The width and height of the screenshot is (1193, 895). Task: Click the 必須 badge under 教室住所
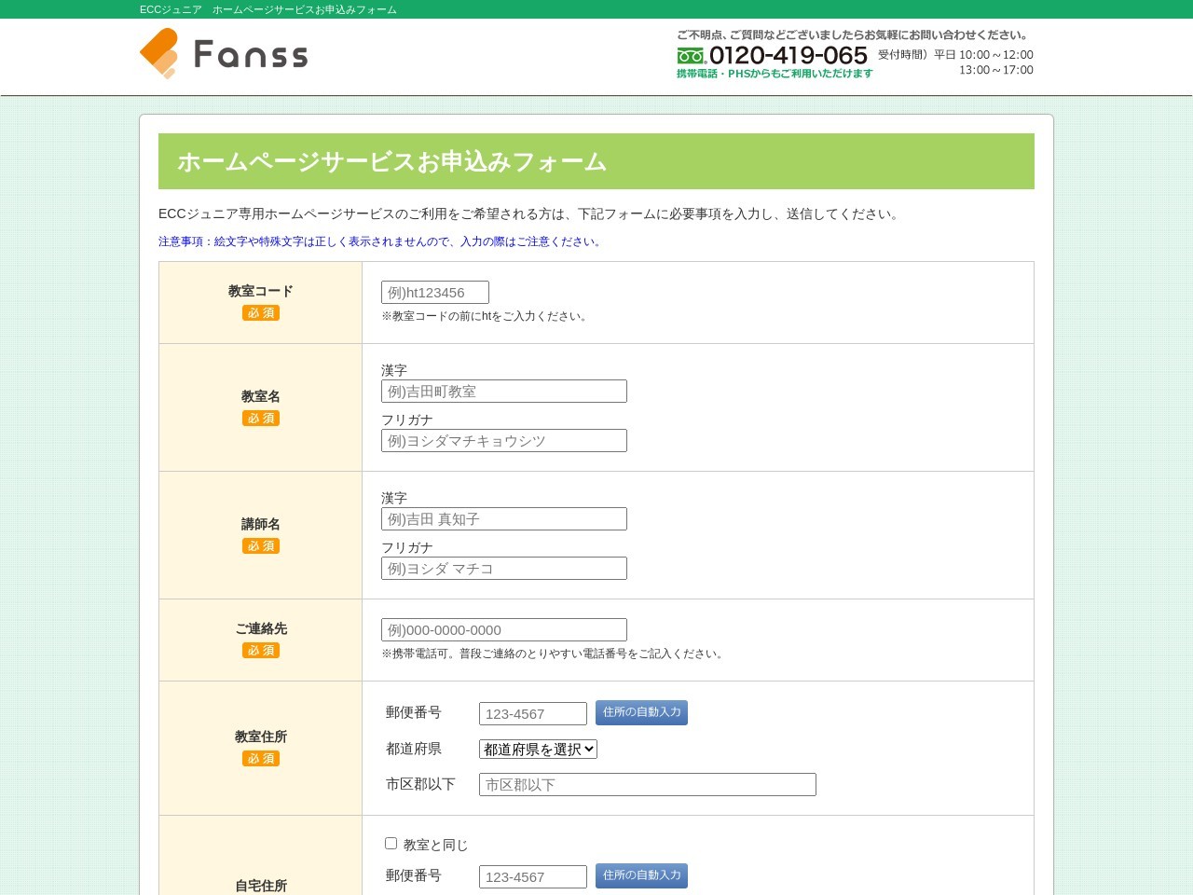click(x=261, y=759)
